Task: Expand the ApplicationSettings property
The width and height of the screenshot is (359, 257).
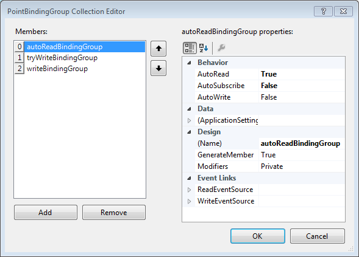Action: pos(189,120)
